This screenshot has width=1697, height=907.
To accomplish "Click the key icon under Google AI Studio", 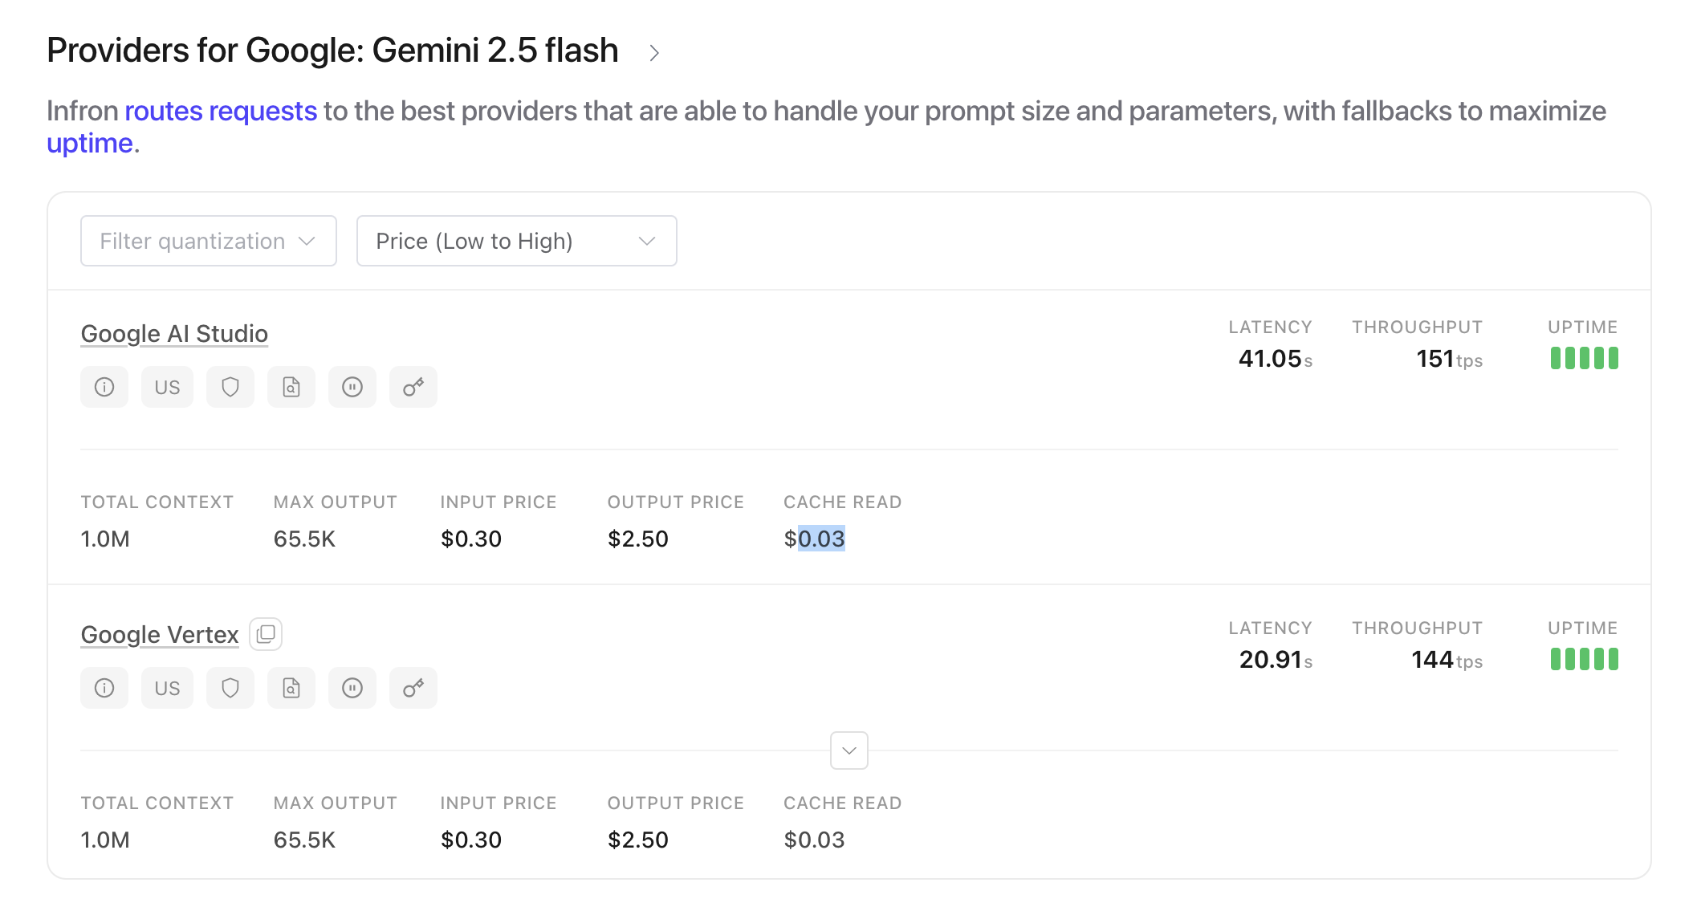I will pos(413,388).
